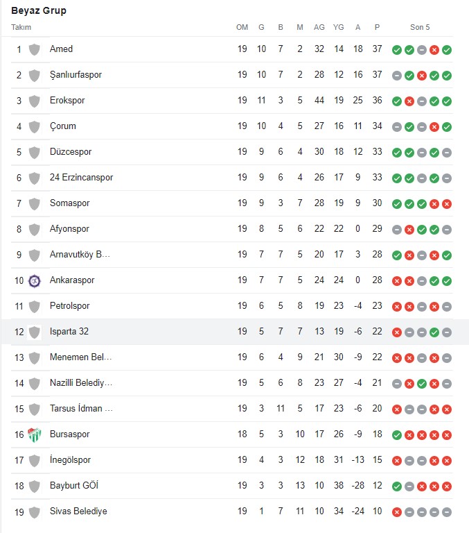Click the OM matches played header

coord(242,27)
